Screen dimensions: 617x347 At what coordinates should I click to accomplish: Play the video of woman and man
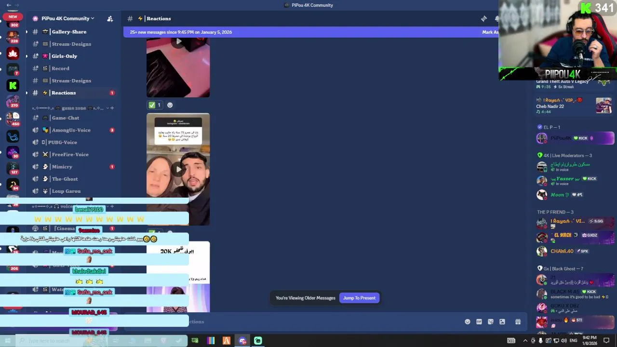click(x=178, y=169)
